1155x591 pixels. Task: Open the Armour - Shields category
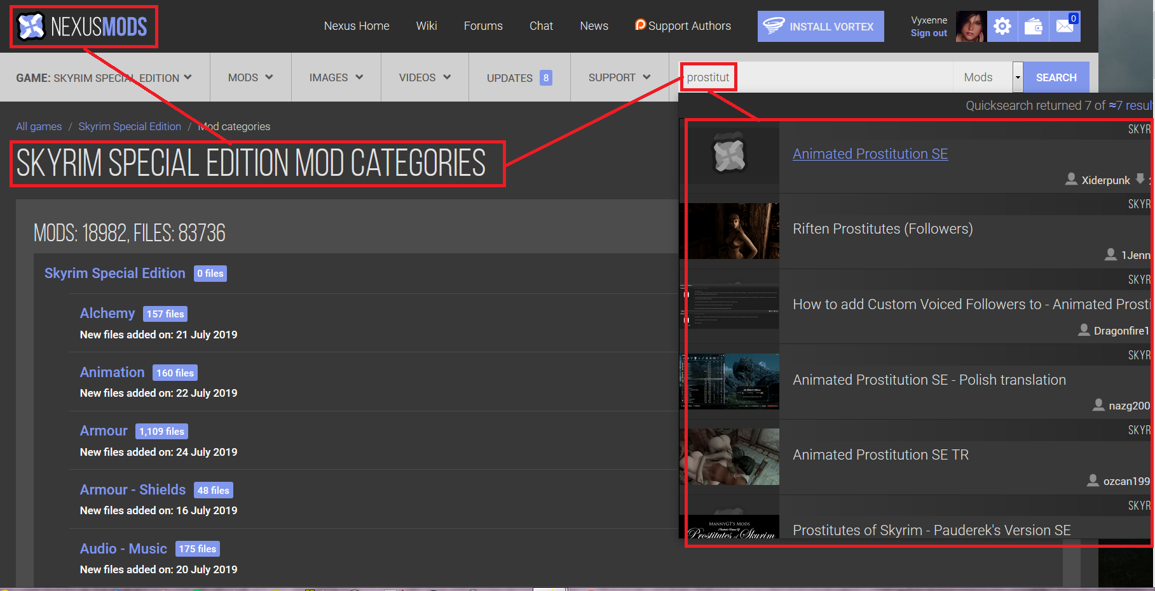pyautogui.click(x=133, y=489)
